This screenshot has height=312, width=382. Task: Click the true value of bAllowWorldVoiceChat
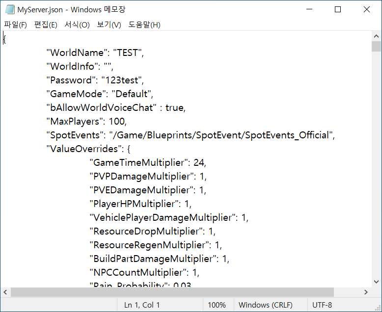coord(174,107)
